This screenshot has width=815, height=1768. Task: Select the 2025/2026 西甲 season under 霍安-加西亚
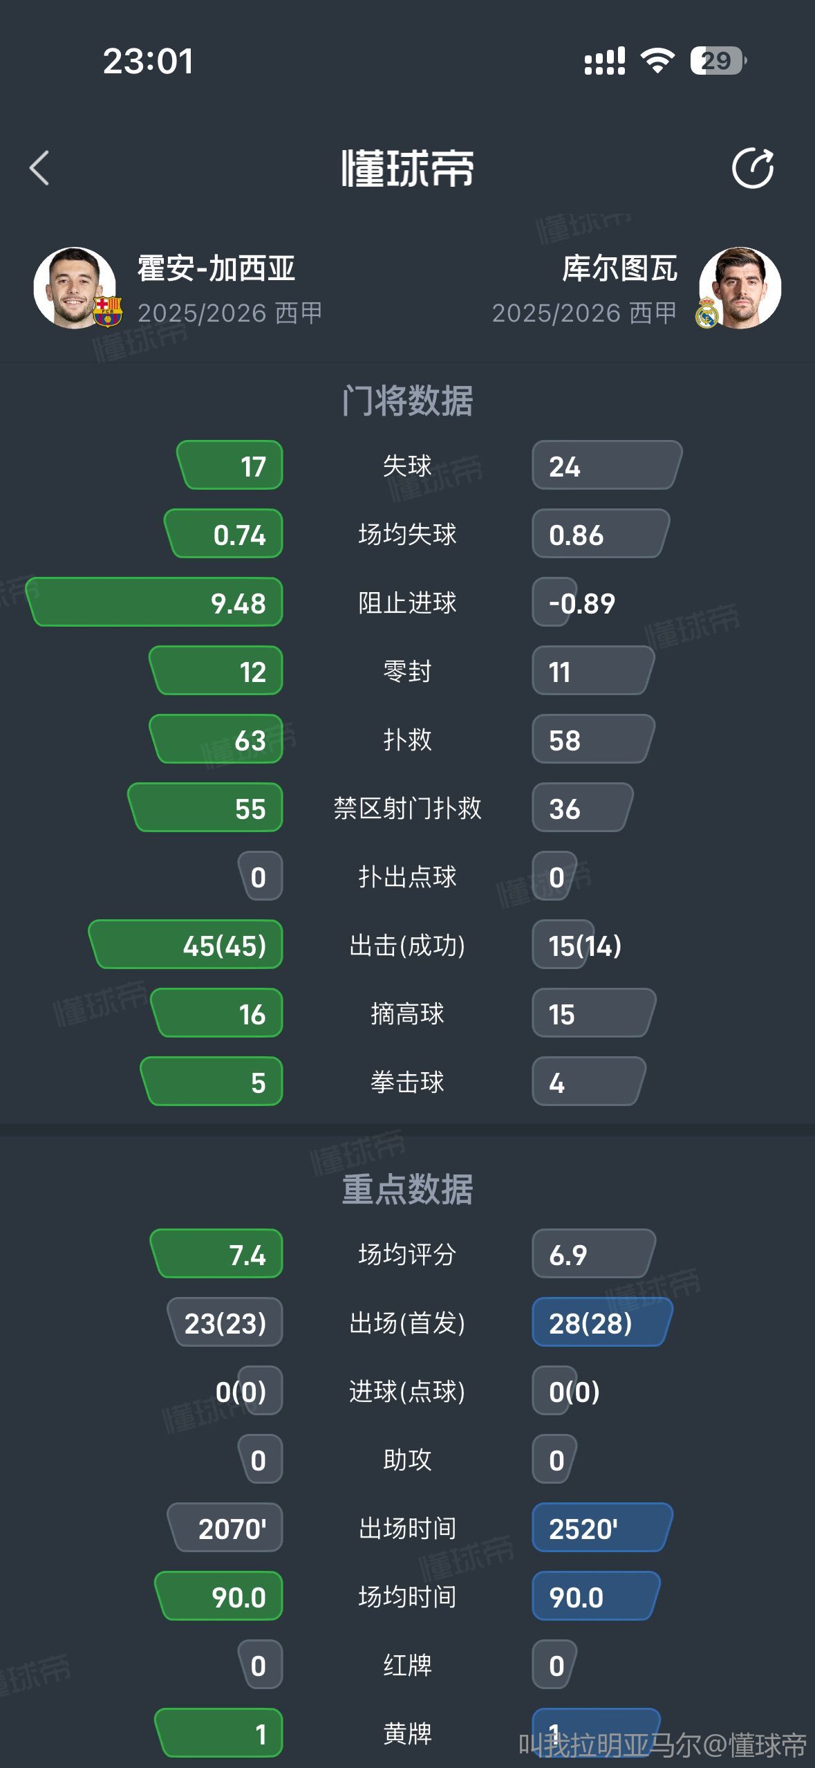(229, 313)
